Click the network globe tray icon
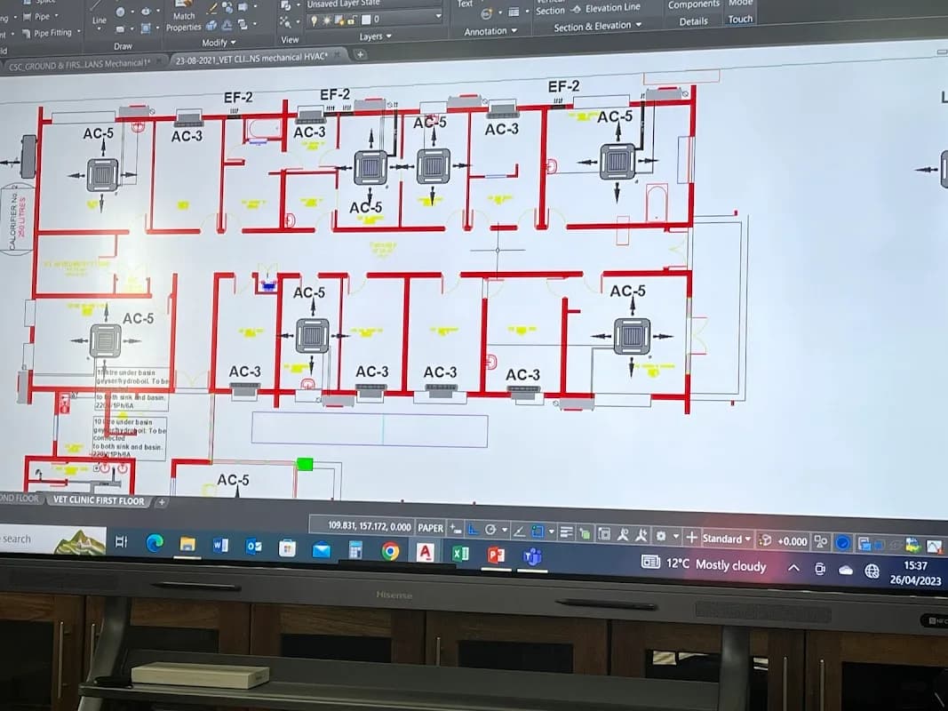948x711 pixels. coord(872,571)
